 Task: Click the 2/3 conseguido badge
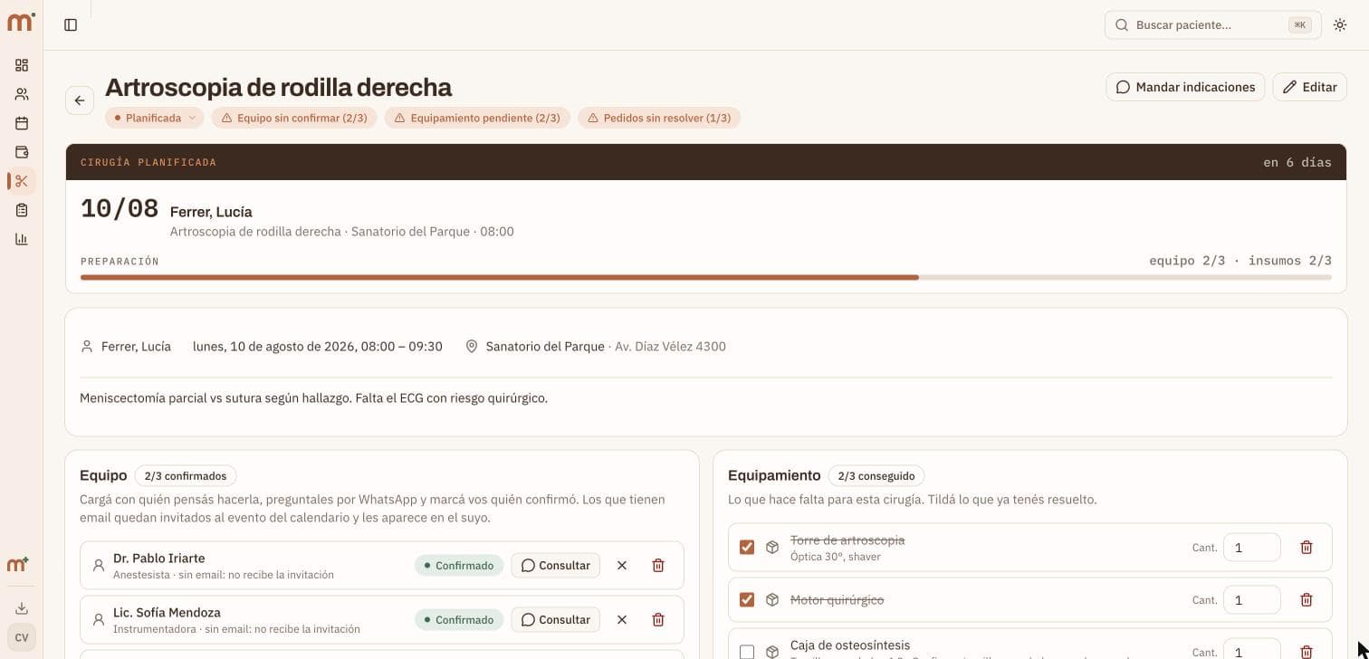point(876,476)
